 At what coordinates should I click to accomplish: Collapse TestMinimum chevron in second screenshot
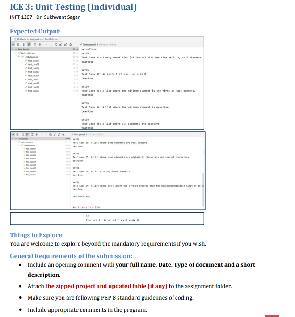click(x=18, y=146)
